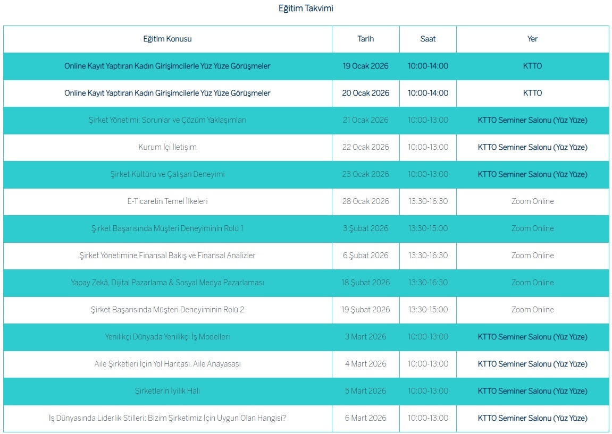Viewport: 612px width, 434px height.
Task: Click the 'Saat' column header
Action: (427, 39)
